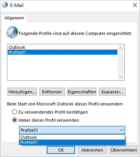Choose Profile01 in the open dropdown list

click(72, 142)
